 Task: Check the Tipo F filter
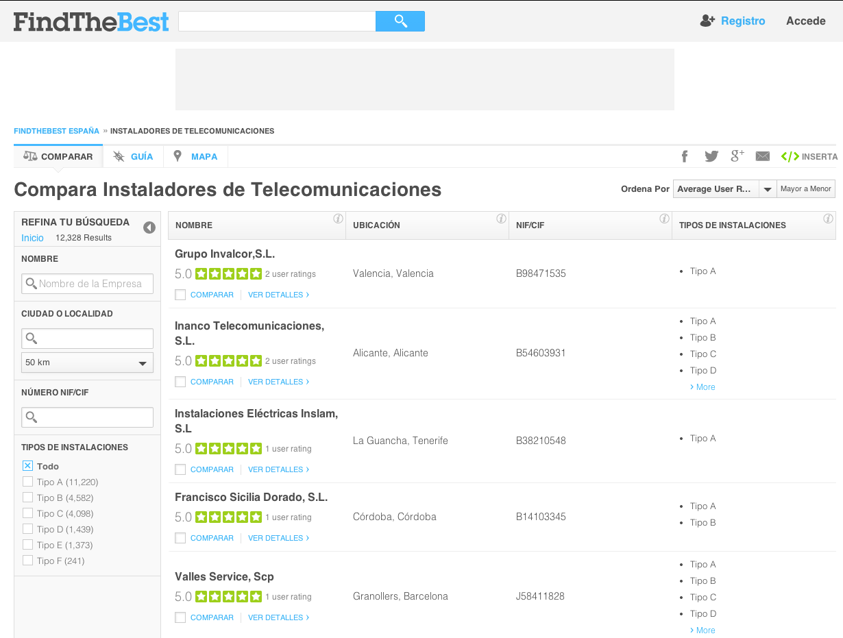(27, 561)
